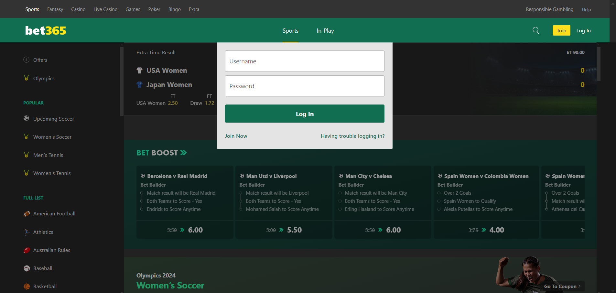The height and width of the screenshot is (293, 616).
Task: Open the Join Now link
Action: [x=236, y=136]
